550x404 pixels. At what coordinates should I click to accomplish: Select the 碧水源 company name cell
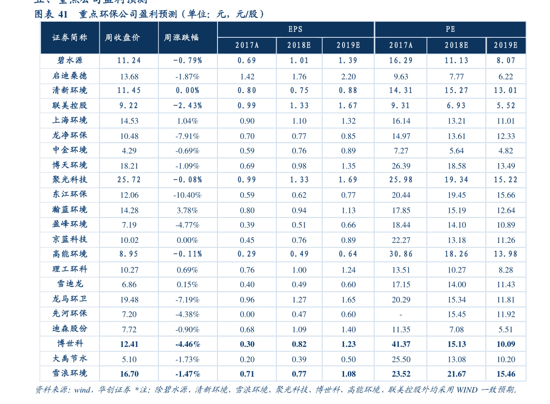click(69, 60)
